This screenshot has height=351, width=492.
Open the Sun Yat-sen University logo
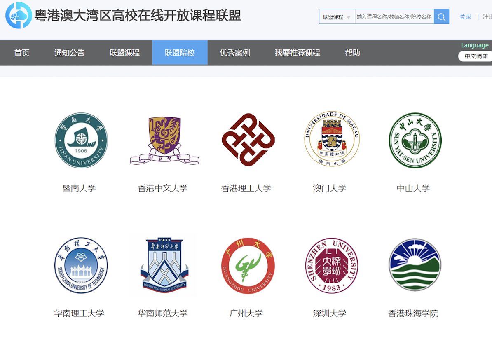pos(415,140)
